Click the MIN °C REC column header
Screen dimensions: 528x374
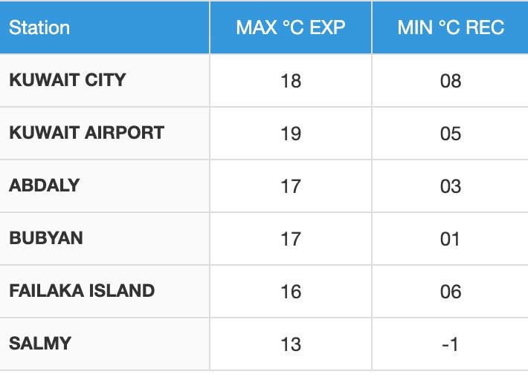click(451, 28)
